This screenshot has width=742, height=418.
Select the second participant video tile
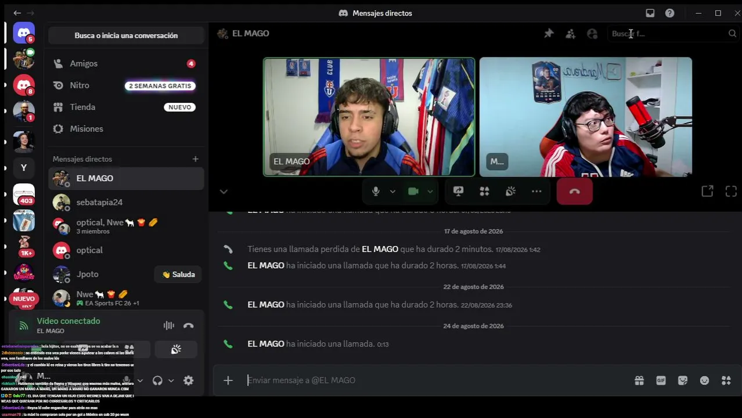click(586, 117)
